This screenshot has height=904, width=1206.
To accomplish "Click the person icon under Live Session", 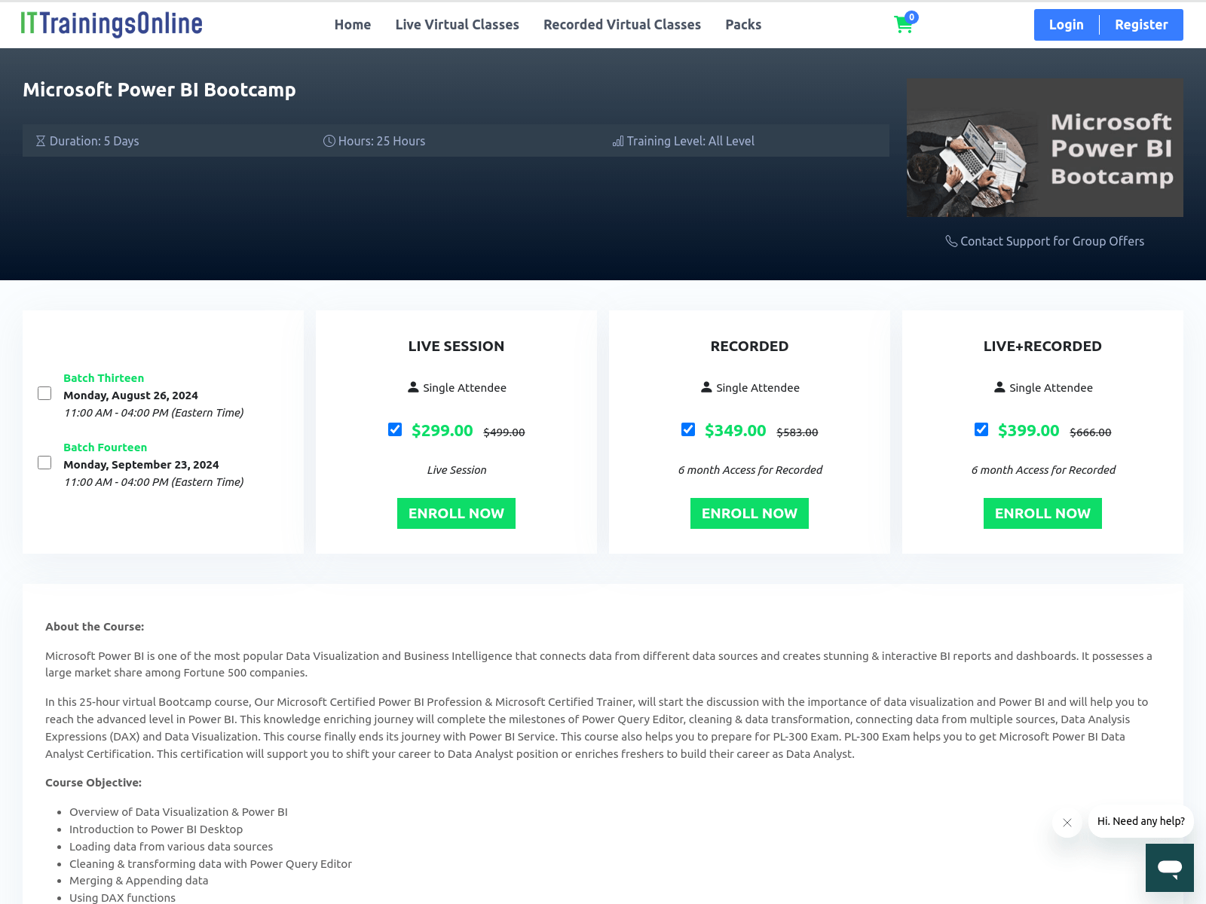I will 413,387.
